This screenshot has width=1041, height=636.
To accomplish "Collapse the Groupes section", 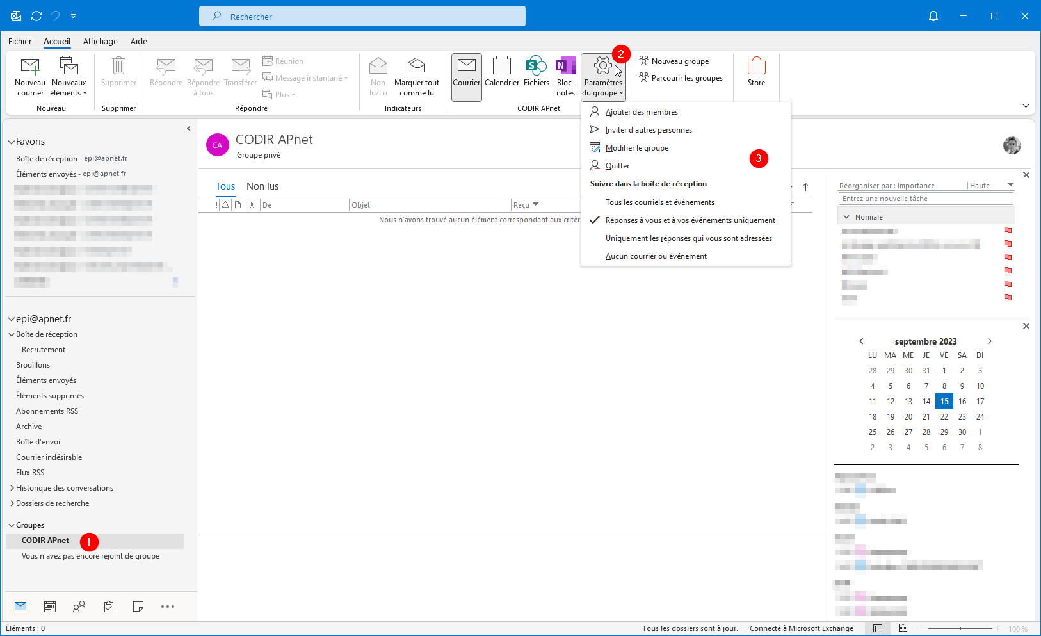I will pyautogui.click(x=12, y=525).
